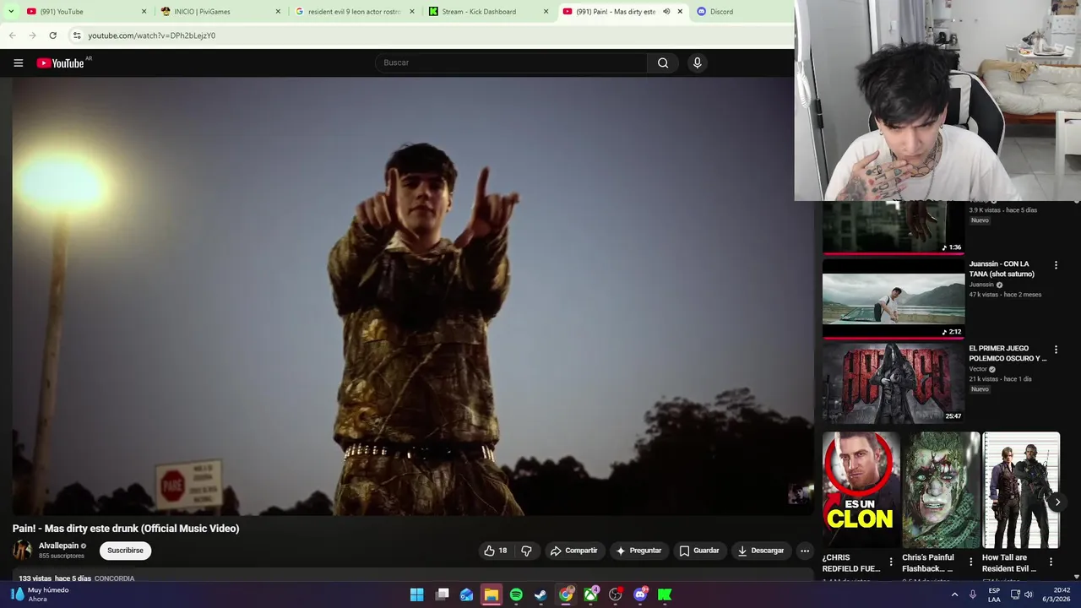Open the Preguntar AI button
Image resolution: width=1081 pixels, height=608 pixels.
click(638, 551)
